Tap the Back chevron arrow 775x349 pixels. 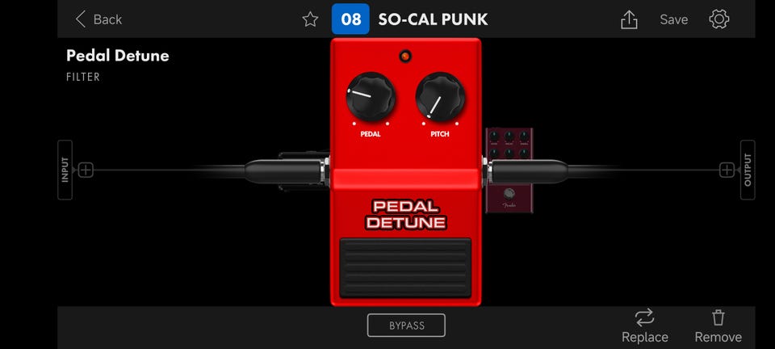click(x=81, y=19)
